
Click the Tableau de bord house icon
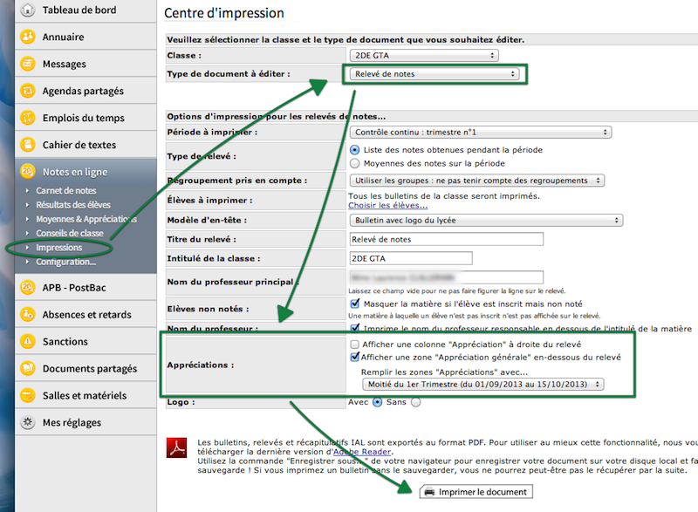28,10
